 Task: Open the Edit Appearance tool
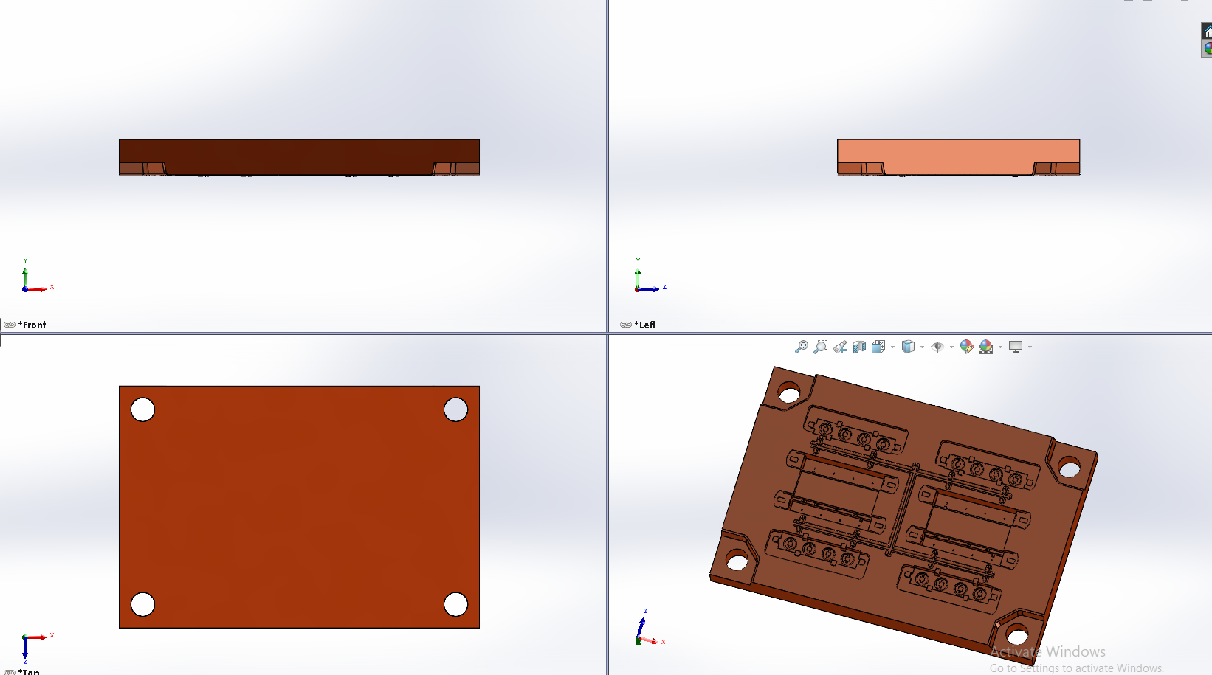966,347
